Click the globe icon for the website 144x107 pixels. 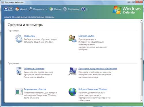pyautogui.click(x=73, y=92)
